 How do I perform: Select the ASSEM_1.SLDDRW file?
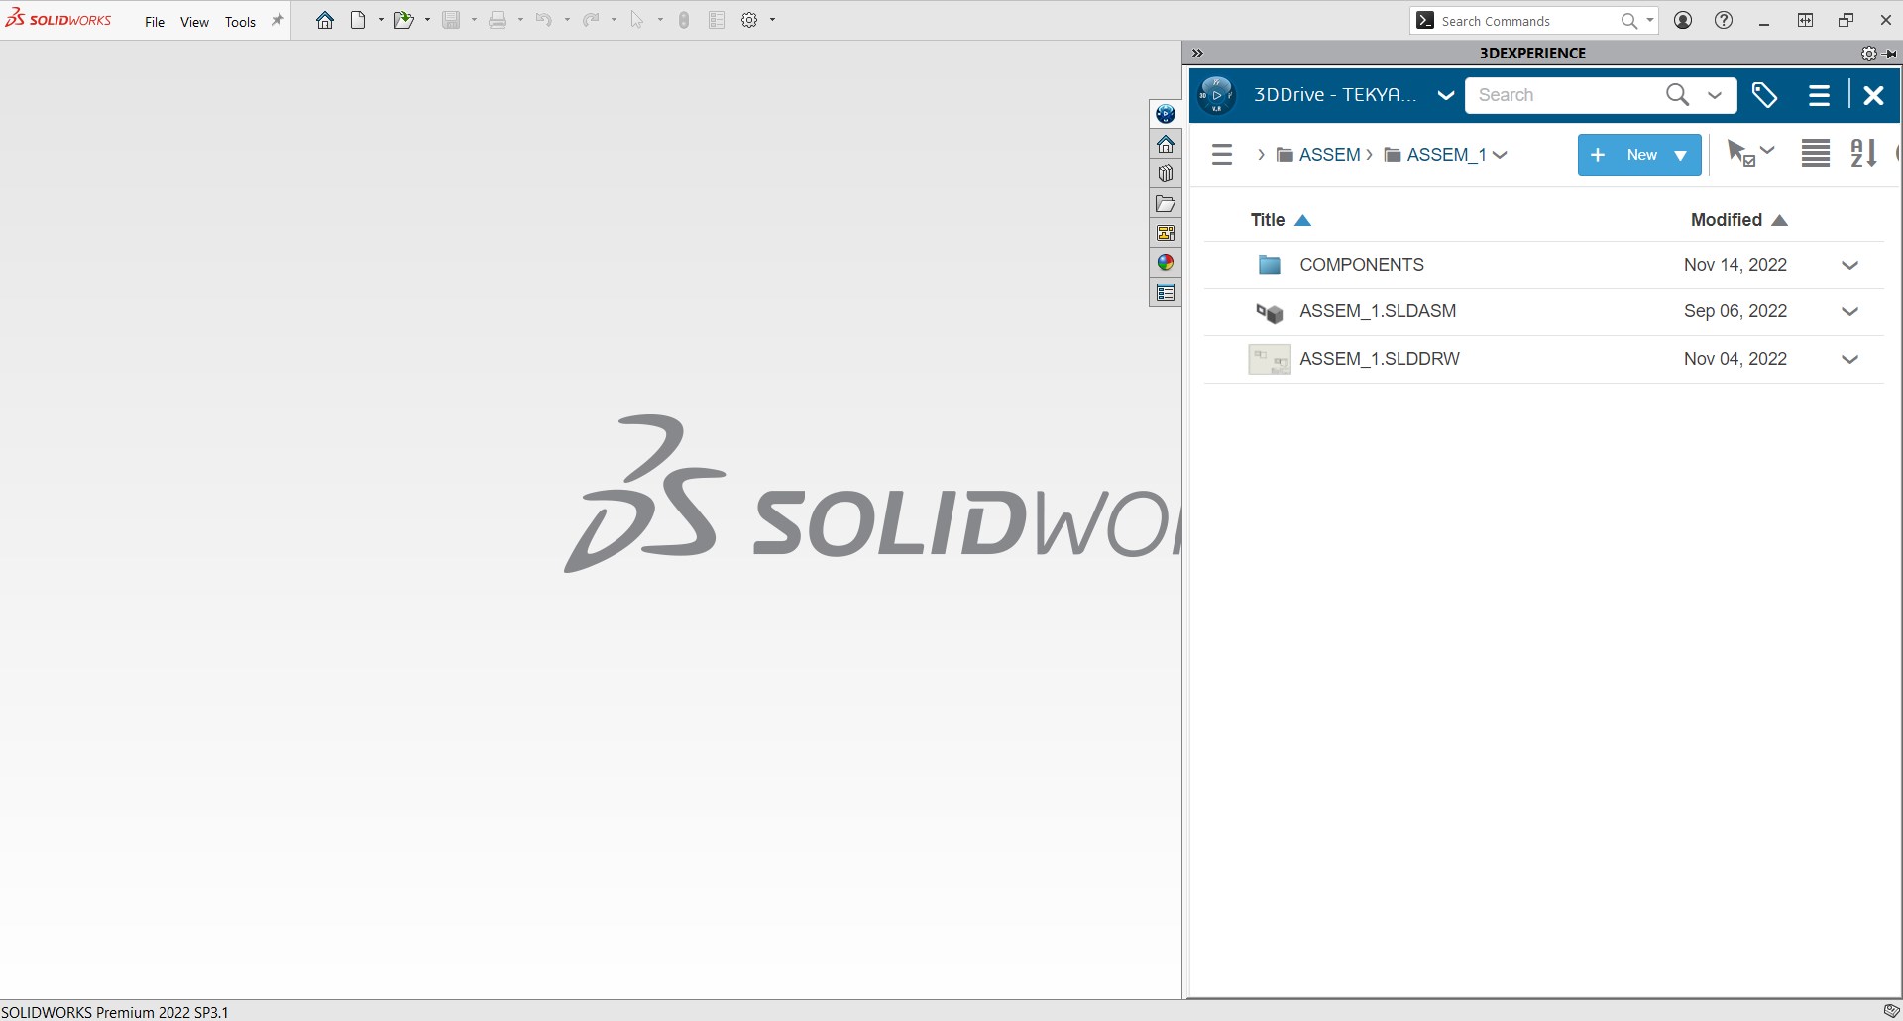click(1380, 359)
